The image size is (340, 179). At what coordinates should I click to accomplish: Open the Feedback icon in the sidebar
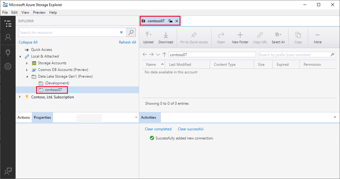pos(8,172)
